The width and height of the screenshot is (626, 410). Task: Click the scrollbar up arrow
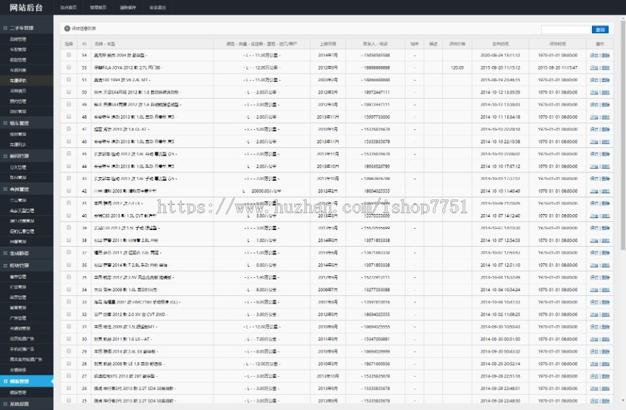(623, 18)
